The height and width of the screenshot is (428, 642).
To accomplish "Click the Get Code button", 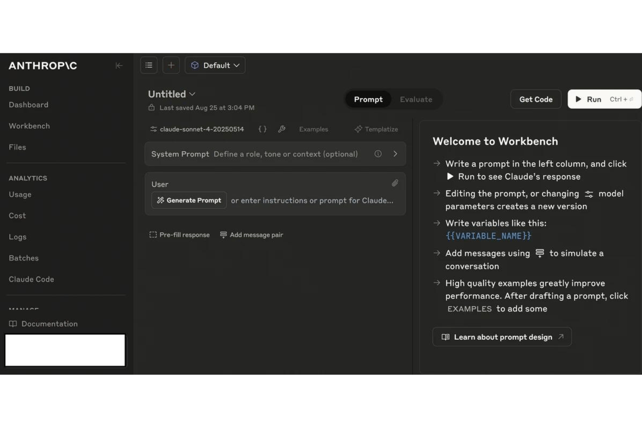I will (536, 99).
